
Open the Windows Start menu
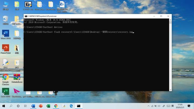(4, 106)
